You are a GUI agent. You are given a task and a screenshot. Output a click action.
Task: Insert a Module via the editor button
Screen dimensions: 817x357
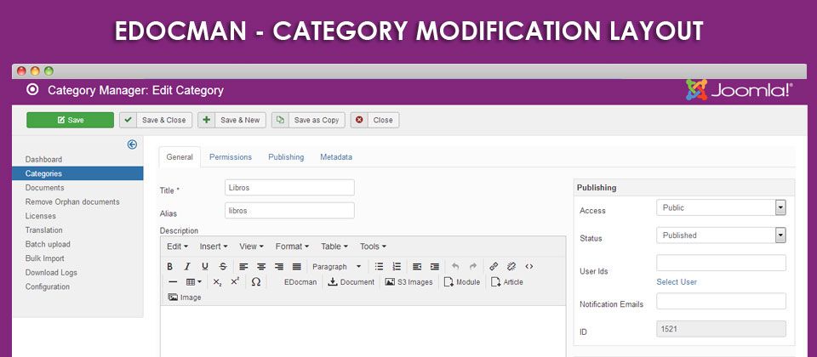pos(462,282)
